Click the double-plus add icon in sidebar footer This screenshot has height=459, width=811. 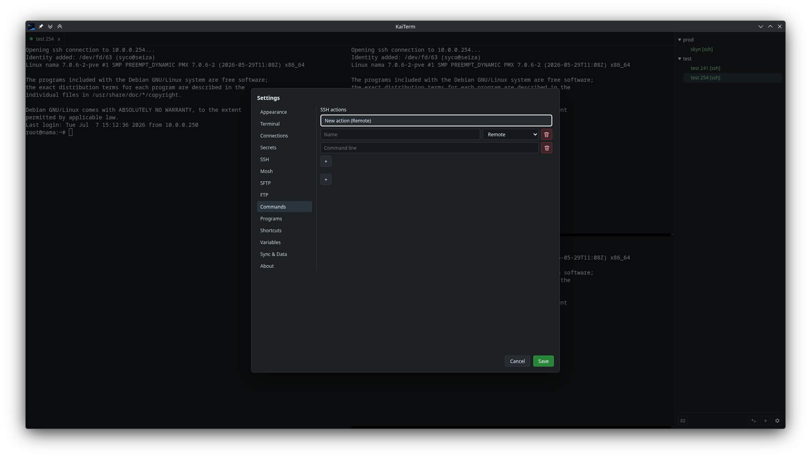tap(754, 421)
